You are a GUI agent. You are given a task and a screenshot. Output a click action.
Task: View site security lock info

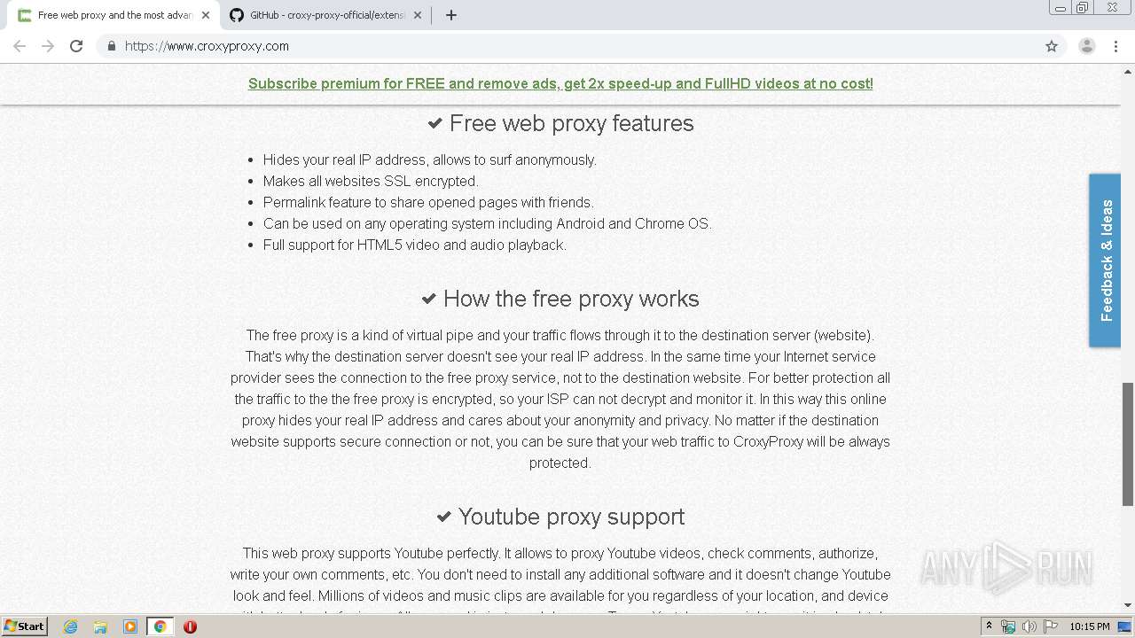(111, 46)
